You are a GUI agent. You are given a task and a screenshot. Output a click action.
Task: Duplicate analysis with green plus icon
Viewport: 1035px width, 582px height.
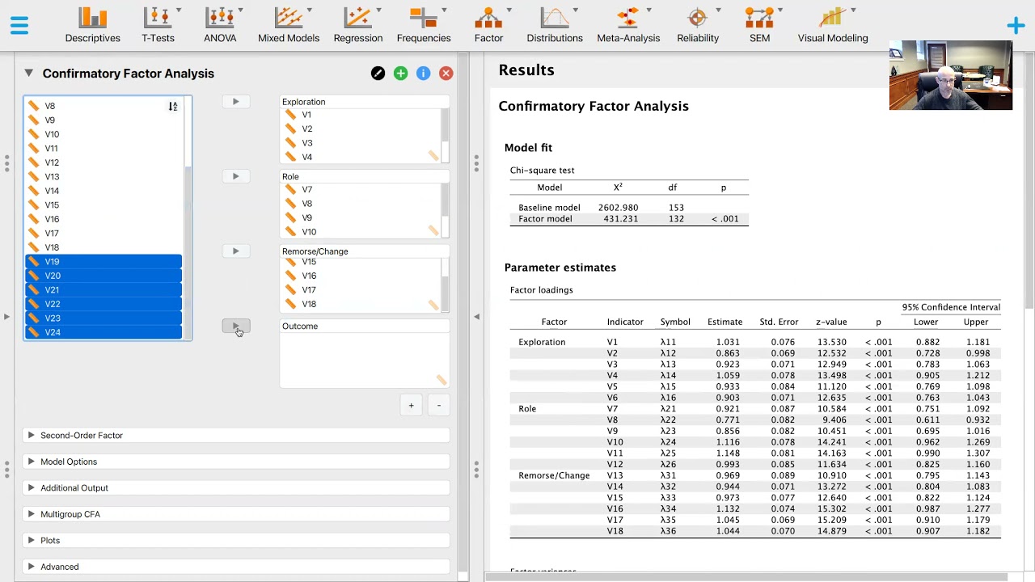pyautogui.click(x=400, y=74)
